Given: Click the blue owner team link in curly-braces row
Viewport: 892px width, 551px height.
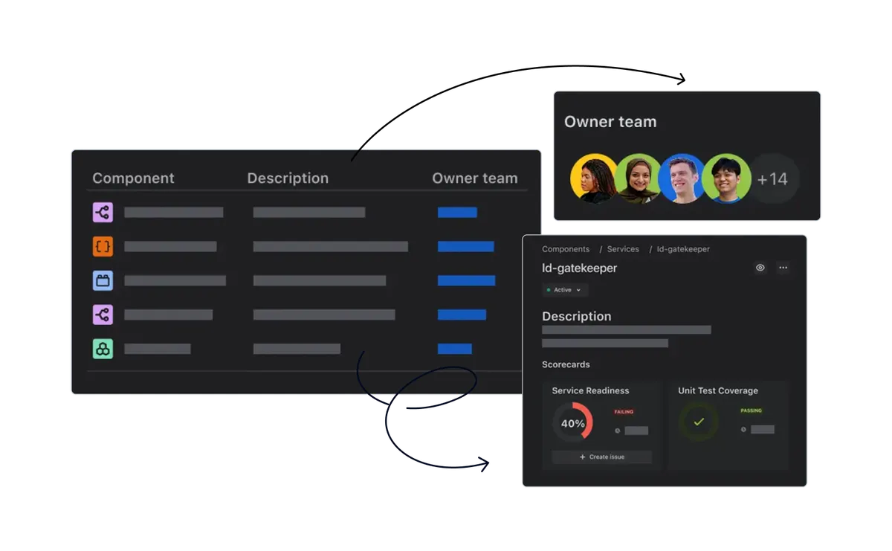Looking at the screenshot, I should [465, 246].
